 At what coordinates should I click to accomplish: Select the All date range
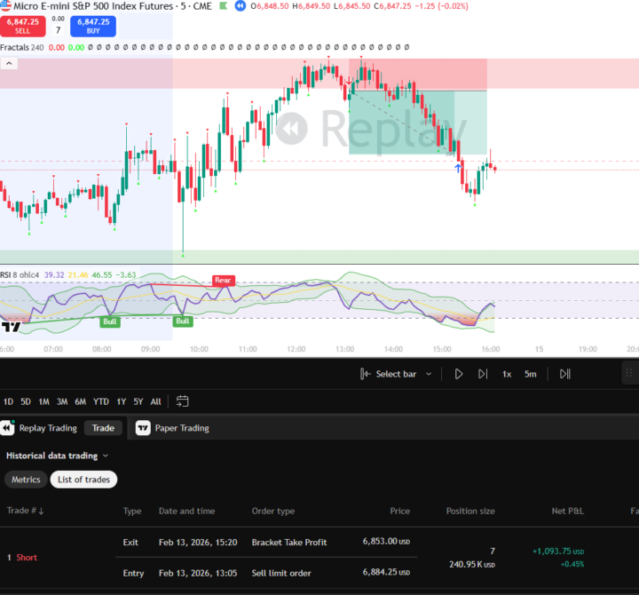[x=155, y=401]
